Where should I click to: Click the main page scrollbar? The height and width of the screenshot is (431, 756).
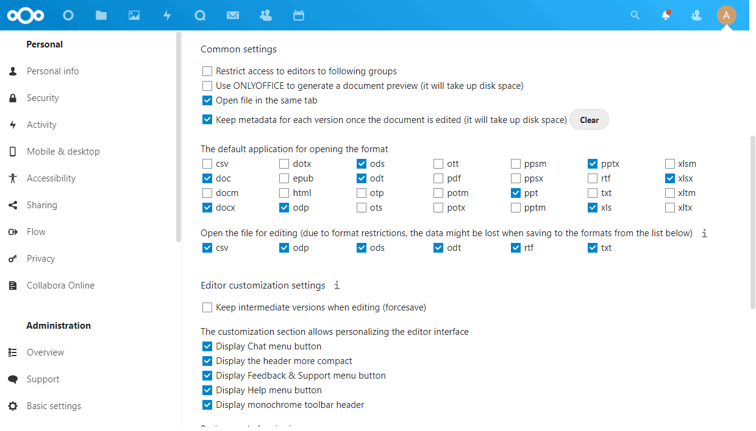click(x=752, y=222)
